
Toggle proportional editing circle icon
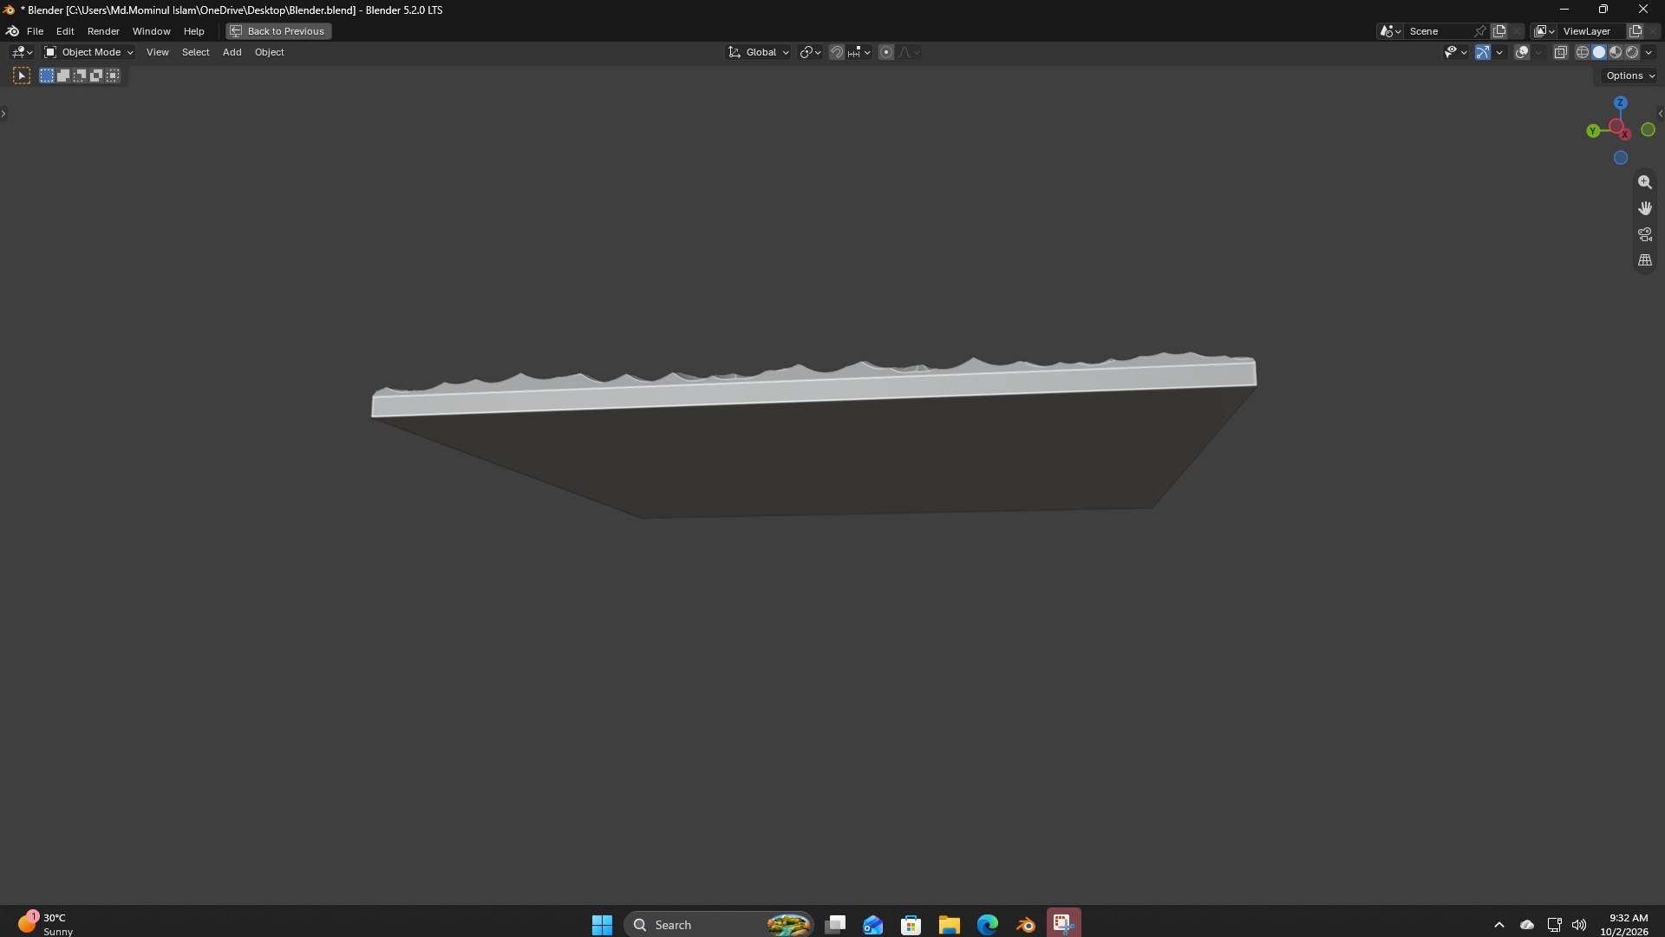click(886, 52)
